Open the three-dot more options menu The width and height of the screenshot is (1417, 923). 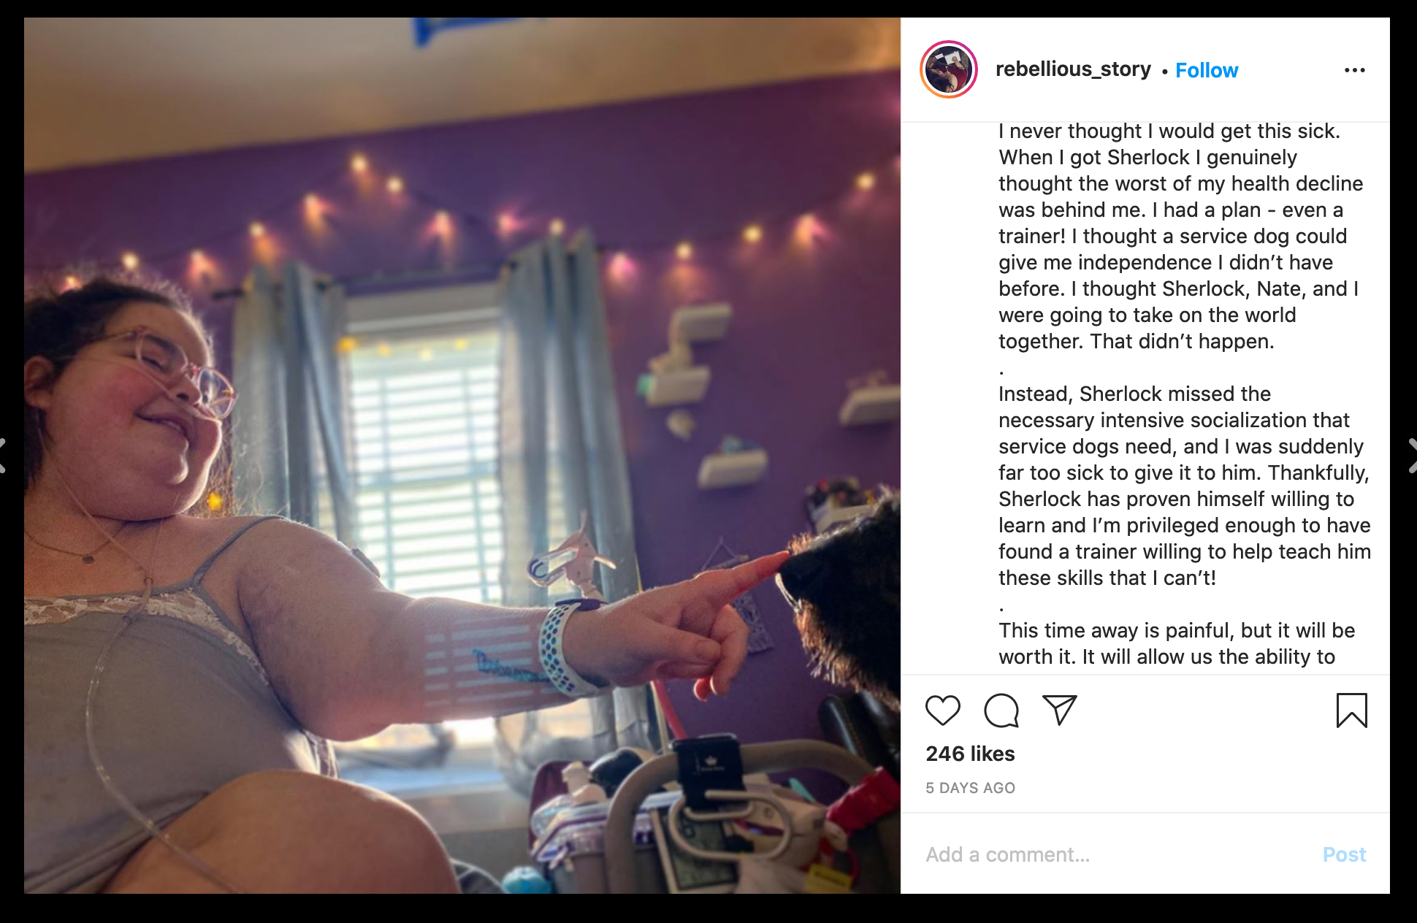pos(1354,70)
